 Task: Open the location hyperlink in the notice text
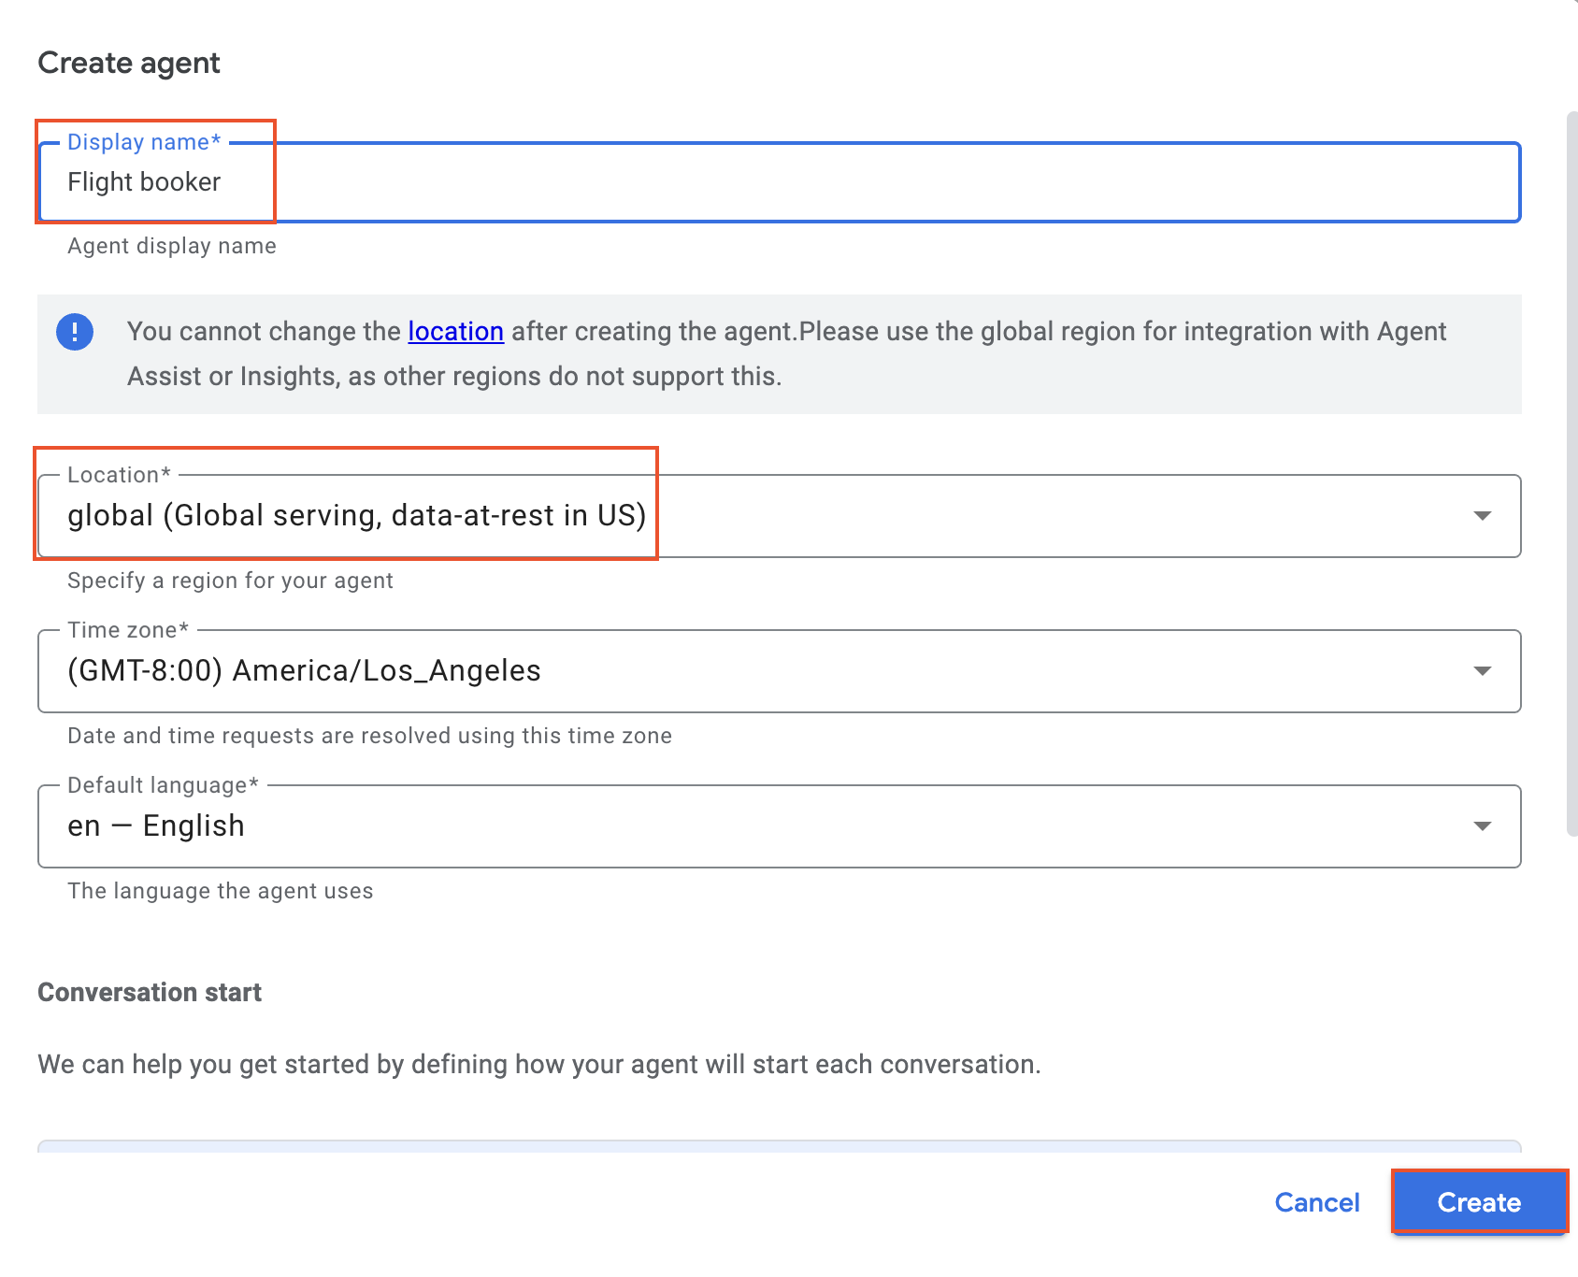(x=455, y=332)
